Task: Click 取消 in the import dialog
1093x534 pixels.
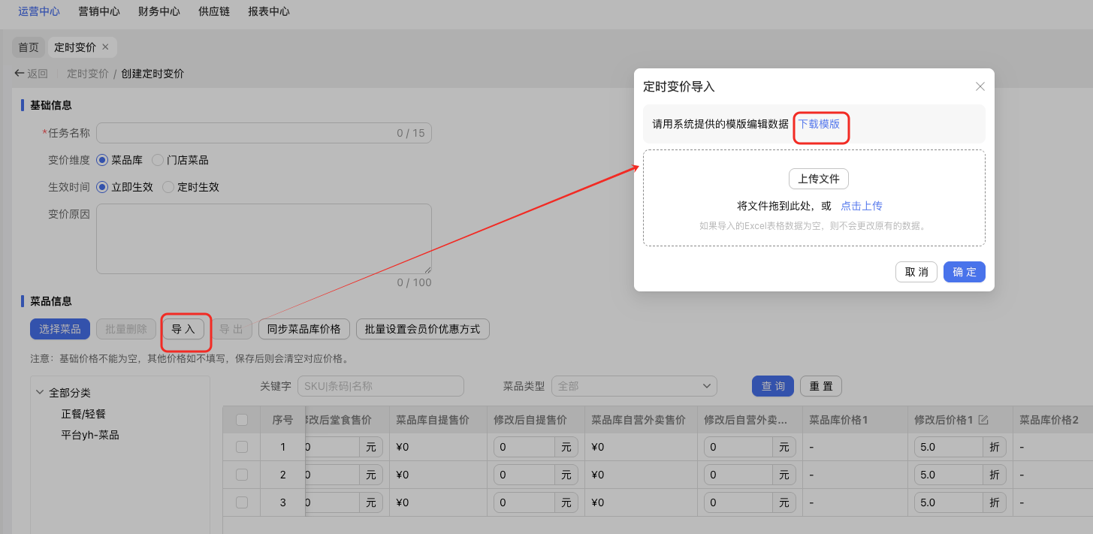Action: (x=916, y=272)
